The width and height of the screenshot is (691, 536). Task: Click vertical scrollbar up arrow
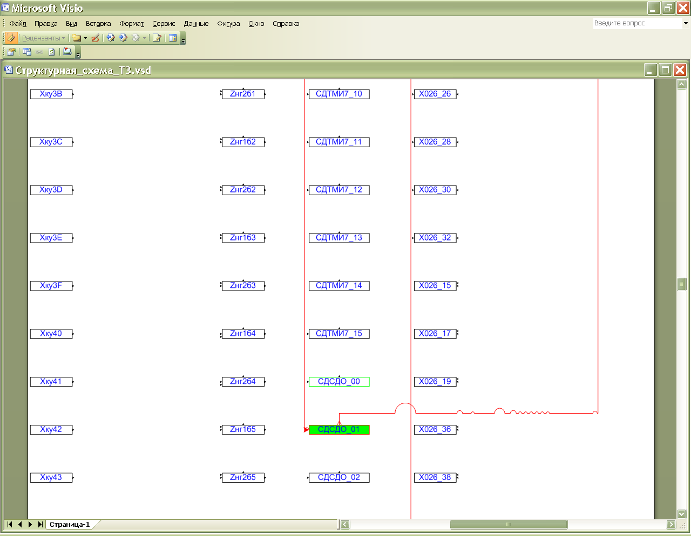681,84
